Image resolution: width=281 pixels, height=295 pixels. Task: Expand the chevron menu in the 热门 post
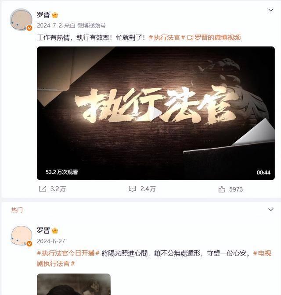click(x=271, y=210)
